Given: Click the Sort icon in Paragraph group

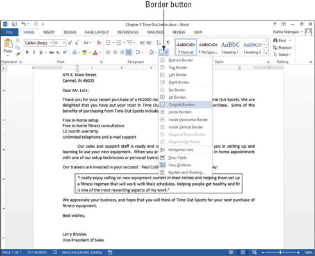Looking at the screenshot, I should [x=158, y=43].
